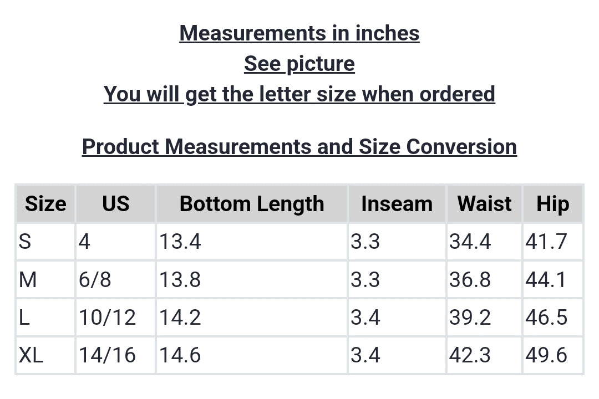Click the S size row label
599x399 pixels.
click(x=25, y=242)
